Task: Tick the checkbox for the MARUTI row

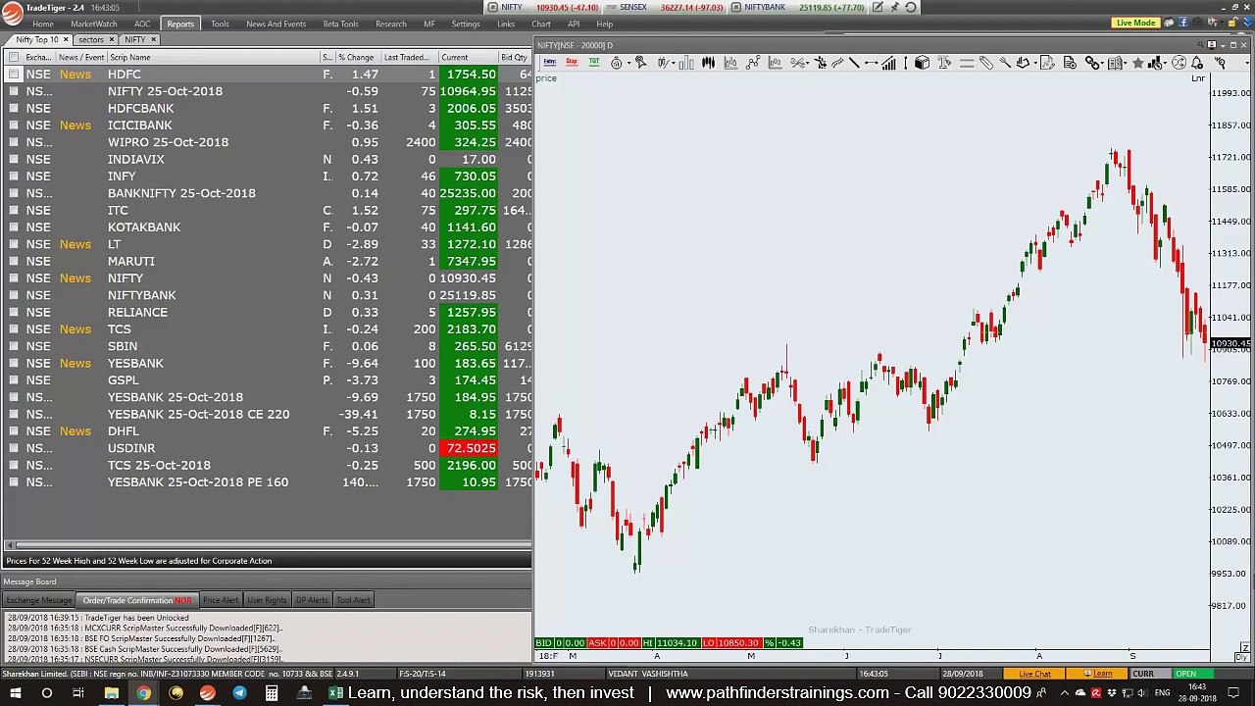Action: click(14, 261)
